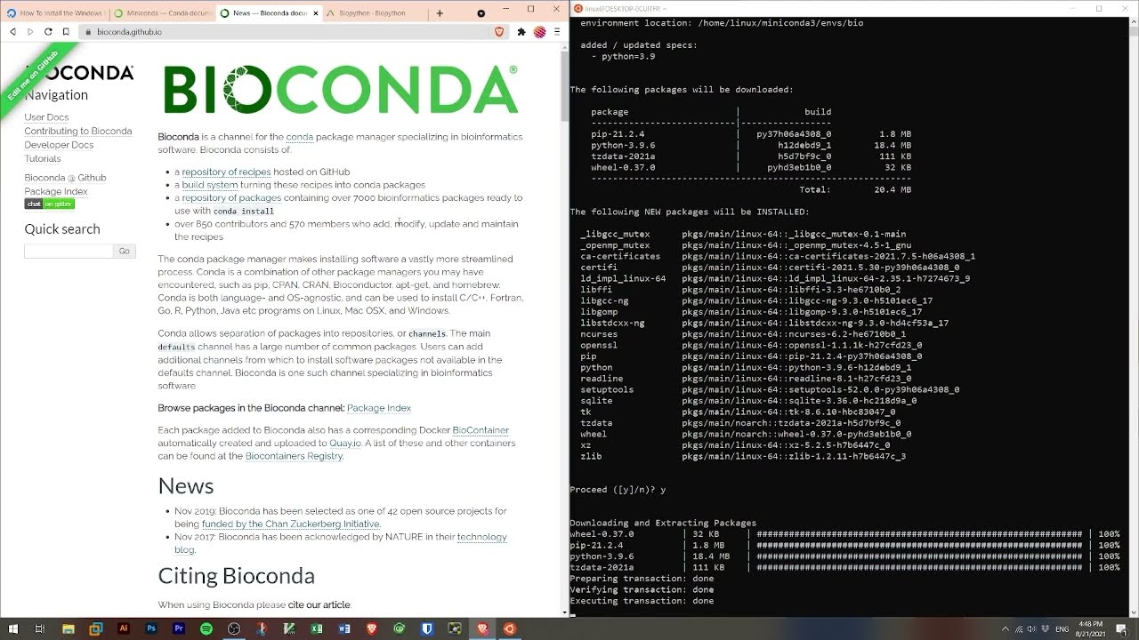Switch to the Miniconda — Conda documentation tab
1139x640 pixels.
tap(161, 13)
